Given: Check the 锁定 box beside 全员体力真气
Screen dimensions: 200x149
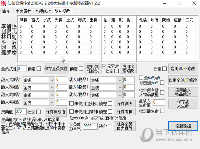Looking at the screenshot, I should click(110, 126).
